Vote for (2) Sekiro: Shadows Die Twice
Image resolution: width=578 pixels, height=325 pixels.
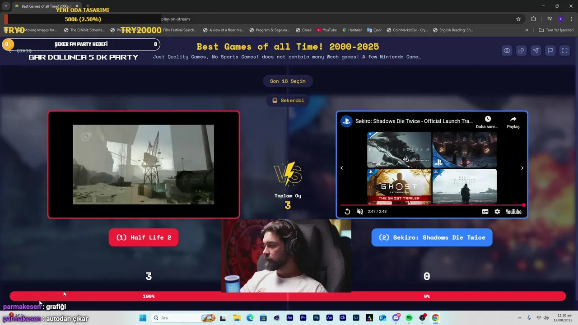[x=432, y=237]
